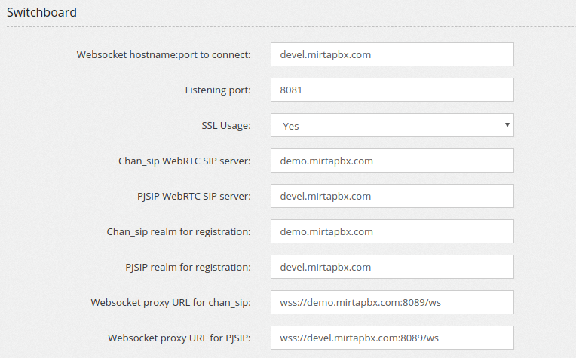576x358 pixels.
Task: Click the "Listening port:" label
Action: pyautogui.click(x=218, y=90)
